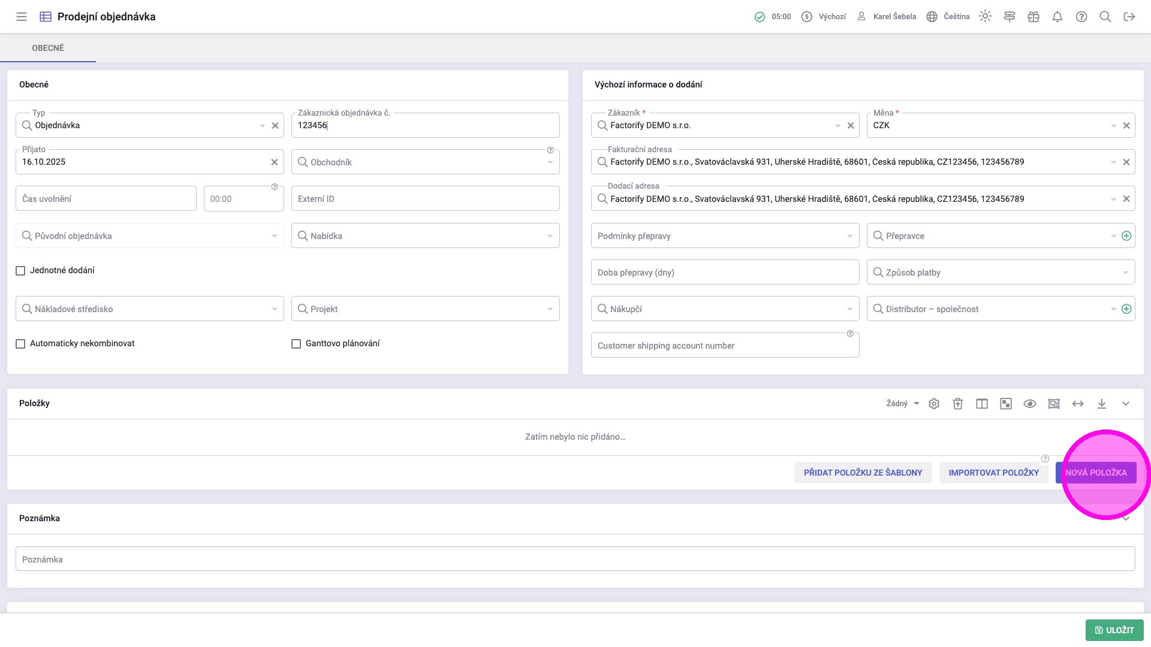Open help question mark in header
Viewport: 1151px width, 647px height.
[1081, 17]
